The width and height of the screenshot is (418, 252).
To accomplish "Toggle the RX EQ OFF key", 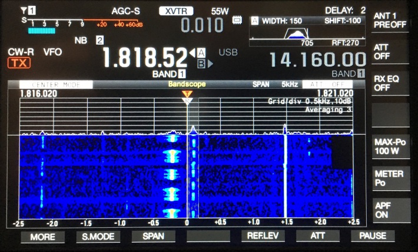I will (390, 83).
